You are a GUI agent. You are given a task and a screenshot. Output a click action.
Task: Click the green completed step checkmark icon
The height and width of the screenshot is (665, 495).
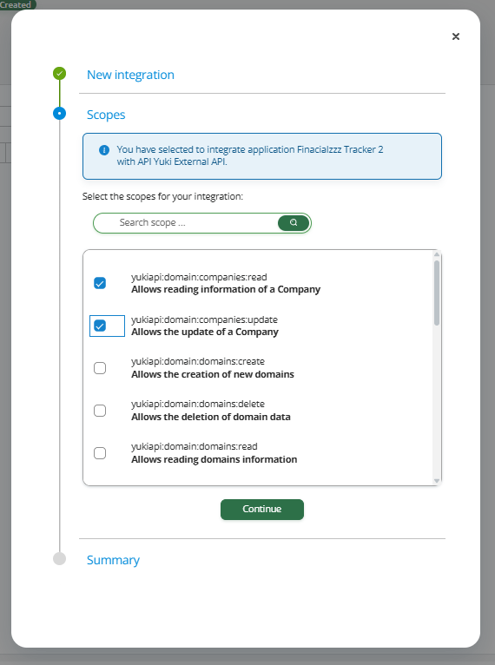click(59, 74)
